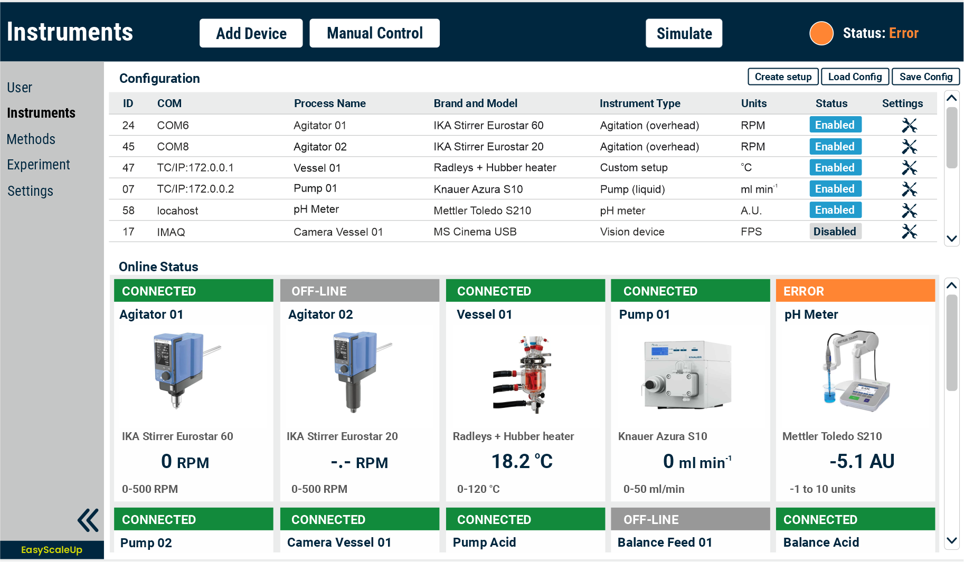This screenshot has height=562, width=964.
Task: Click the wrench icon for Vessel 01 row
Action: click(x=909, y=168)
